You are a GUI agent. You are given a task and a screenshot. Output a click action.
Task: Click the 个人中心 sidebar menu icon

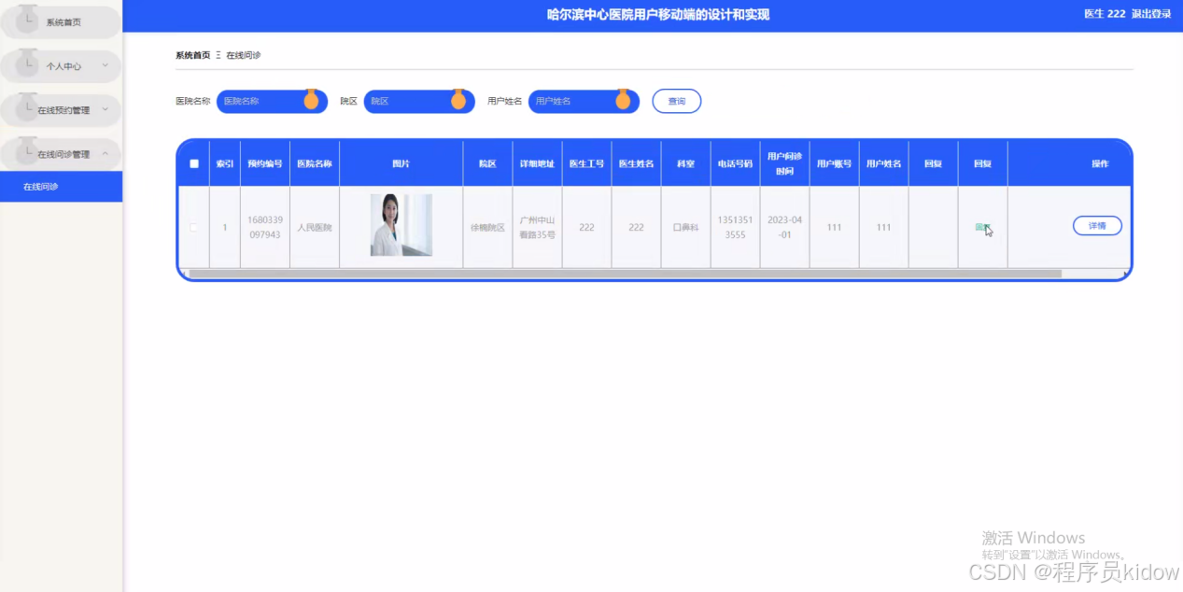click(27, 65)
